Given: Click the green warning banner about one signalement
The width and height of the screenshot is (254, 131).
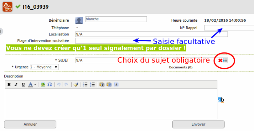Looking at the screenshot, I should click(96, 48).
